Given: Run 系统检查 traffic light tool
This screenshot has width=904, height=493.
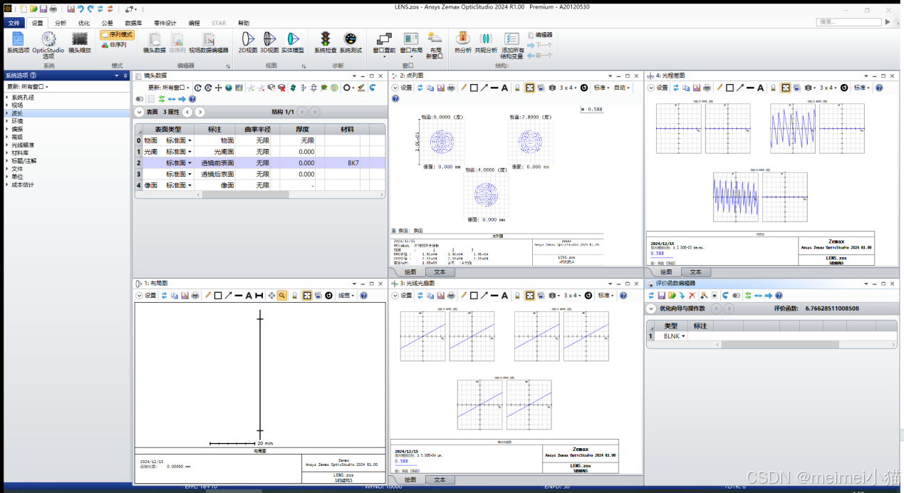Looking at the screenshot, I should pos(325,43).
